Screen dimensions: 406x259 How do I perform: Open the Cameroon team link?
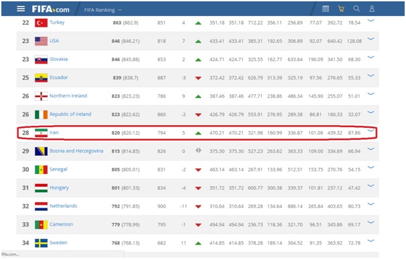[62, 225]
